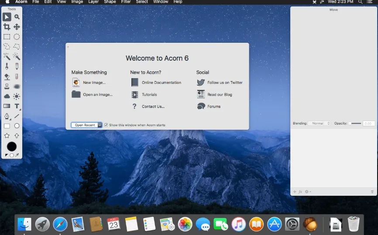Screen dimensions: 378x235
Task: Click the Acorn icon in the dock
Action: (x=310, y=224)
